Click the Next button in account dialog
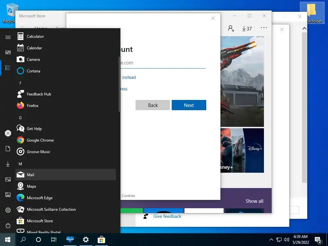 [189, 105]
